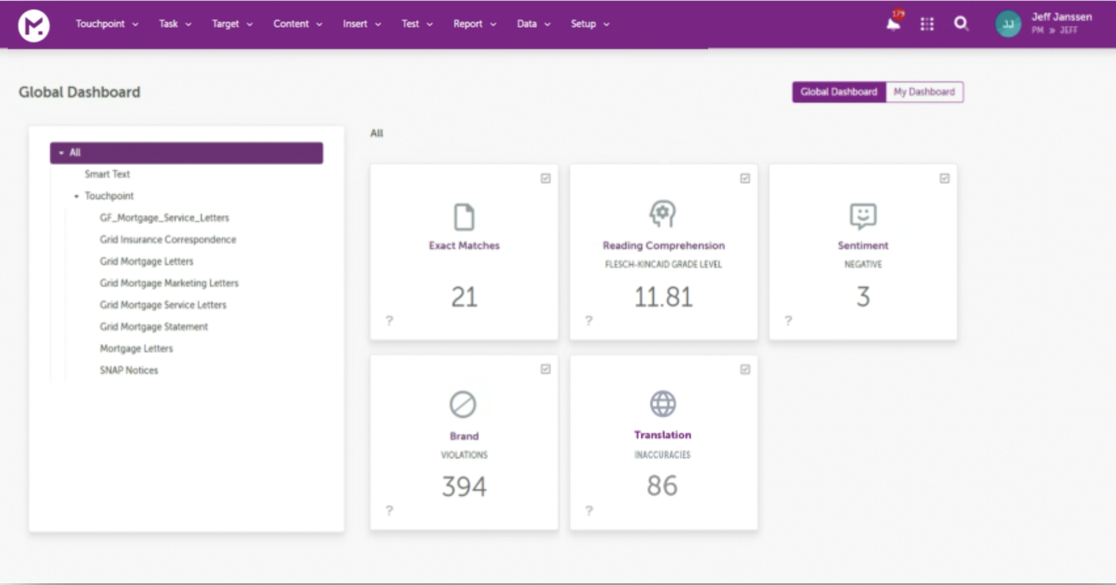1116x585 pixels.
Task: Click help question mark on Brand card
Action: coord(389,511)
